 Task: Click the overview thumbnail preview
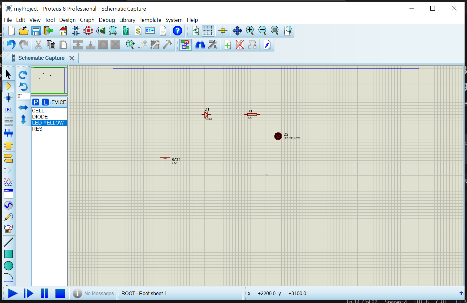49,80
